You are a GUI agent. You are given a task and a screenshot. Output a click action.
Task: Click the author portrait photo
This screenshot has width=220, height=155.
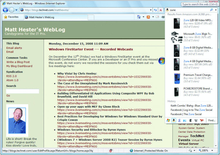click(x=17, y=120)
